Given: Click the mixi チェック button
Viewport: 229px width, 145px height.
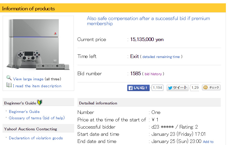Looking at the screenshot, I should pyautogui.click(x=211, y=88).
